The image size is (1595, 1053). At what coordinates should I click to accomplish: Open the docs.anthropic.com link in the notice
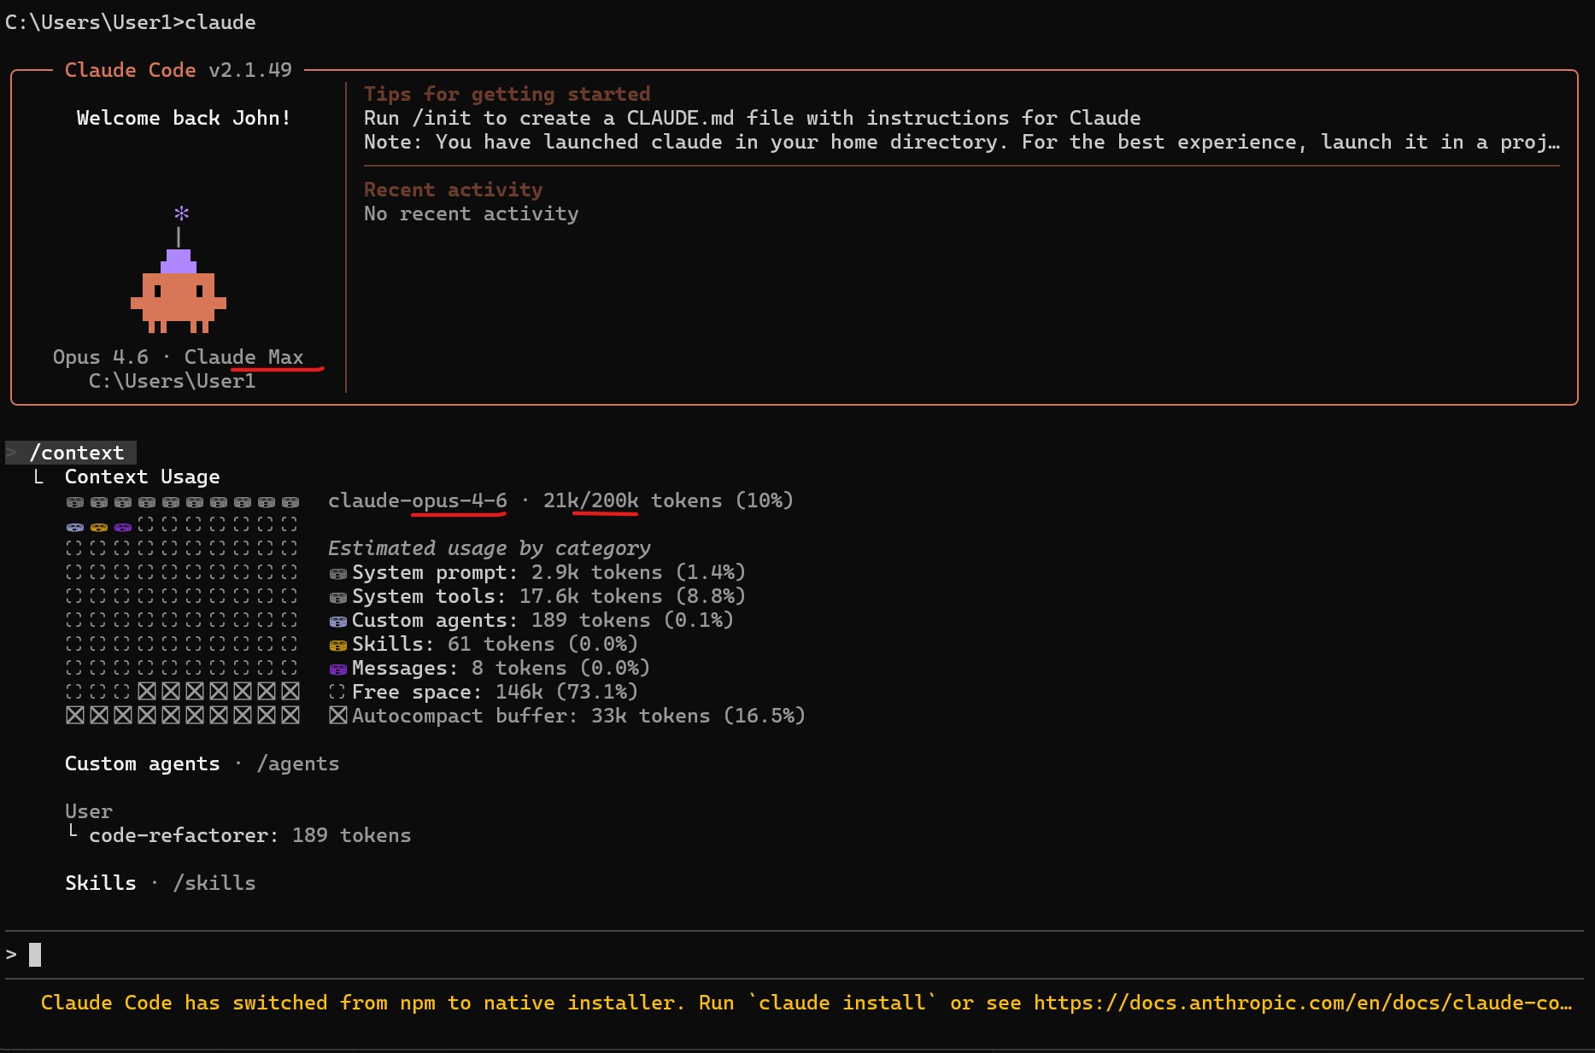(x=1302, y=1003)
